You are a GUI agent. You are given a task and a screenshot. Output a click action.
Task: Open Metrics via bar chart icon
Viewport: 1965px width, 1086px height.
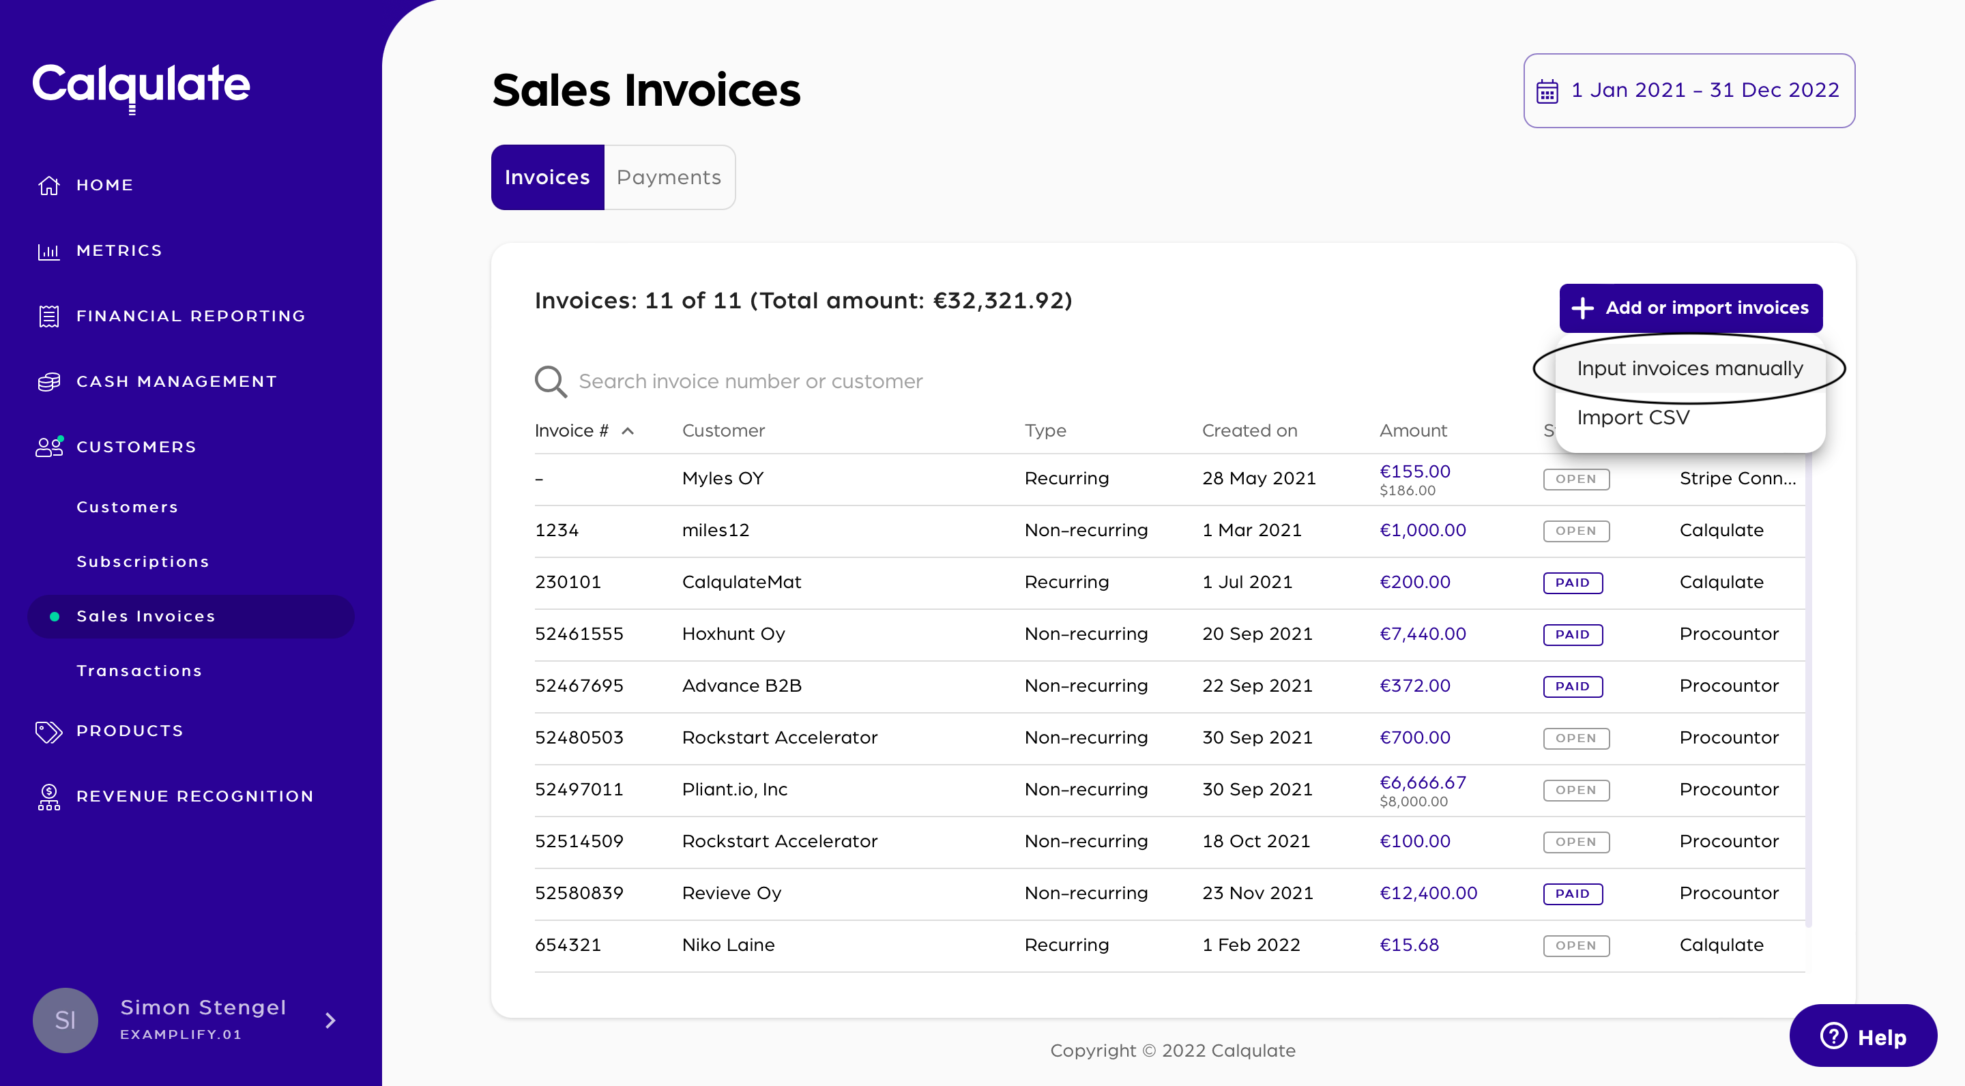pos(49,251)
